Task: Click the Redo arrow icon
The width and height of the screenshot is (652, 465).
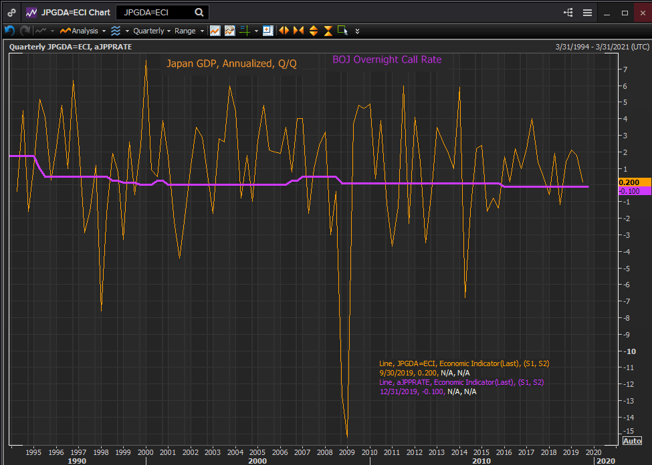Action: (x=25, y=31)
